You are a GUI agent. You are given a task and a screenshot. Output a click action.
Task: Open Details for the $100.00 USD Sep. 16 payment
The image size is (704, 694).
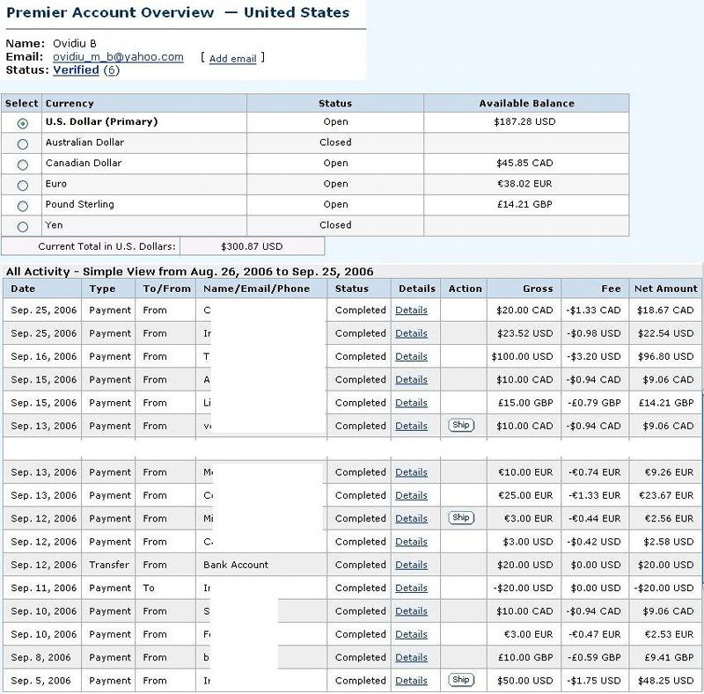pyautogui.click(x=411, y=356)
